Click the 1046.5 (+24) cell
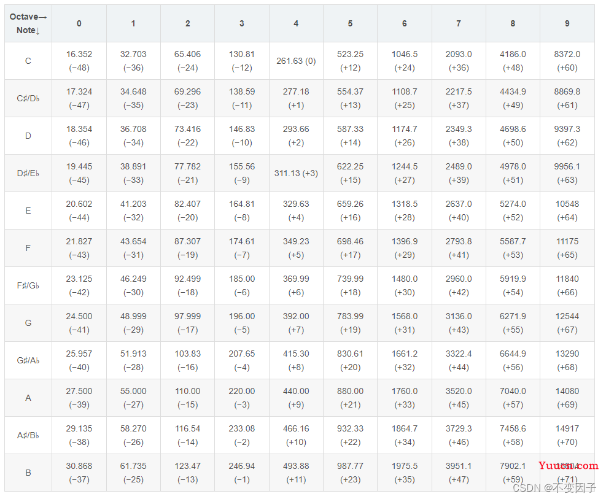606x499 pixels. 404,61
